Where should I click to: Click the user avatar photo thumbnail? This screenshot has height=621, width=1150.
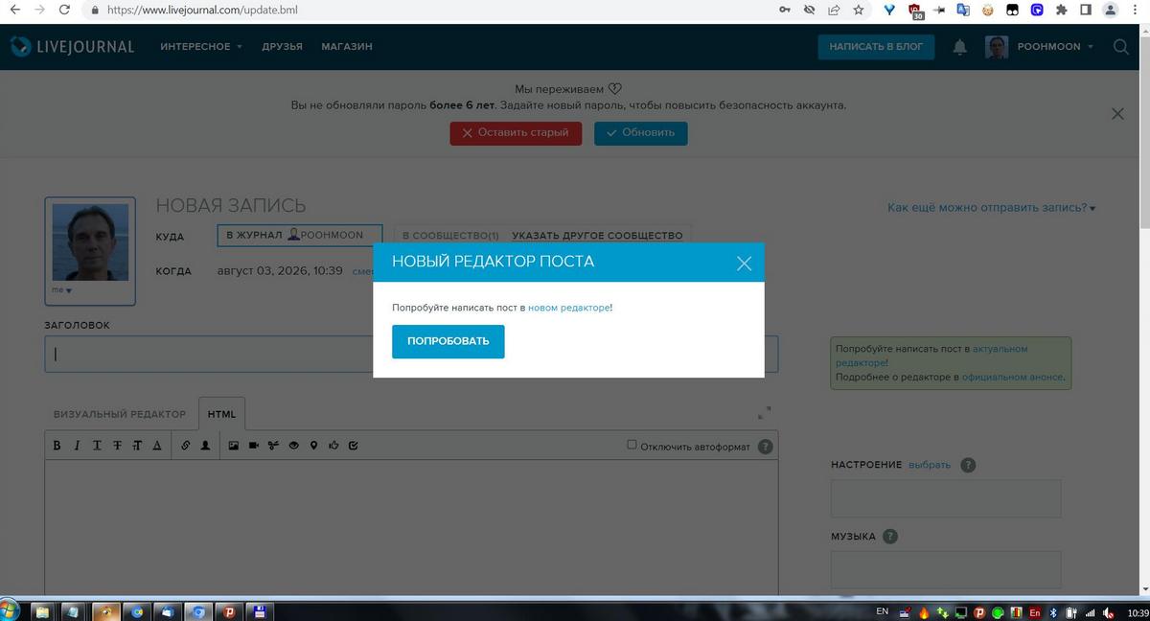point(90,241)
